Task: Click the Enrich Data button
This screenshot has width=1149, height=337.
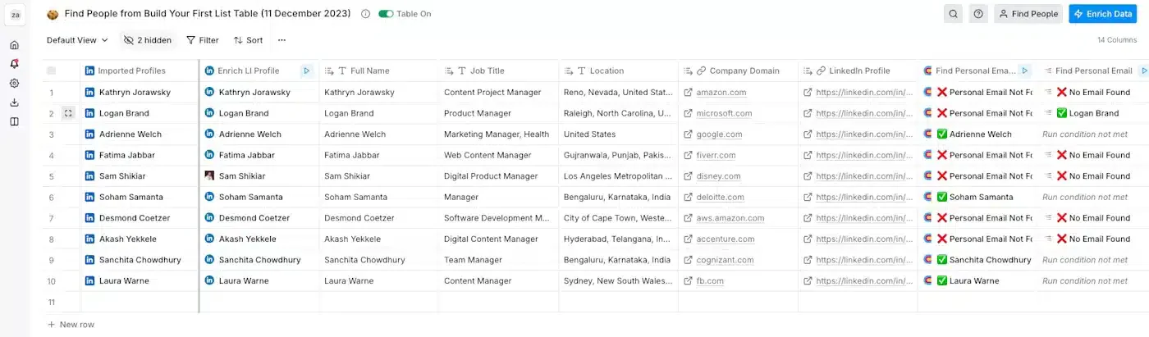Action: click(1102, 14)
